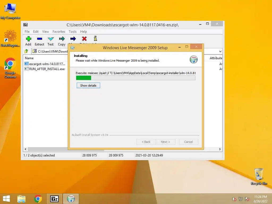Switch to 7-Zip in the taskbar
This screenshot has width=272, height=204.
pyautogui.click(x=54, y=199)
